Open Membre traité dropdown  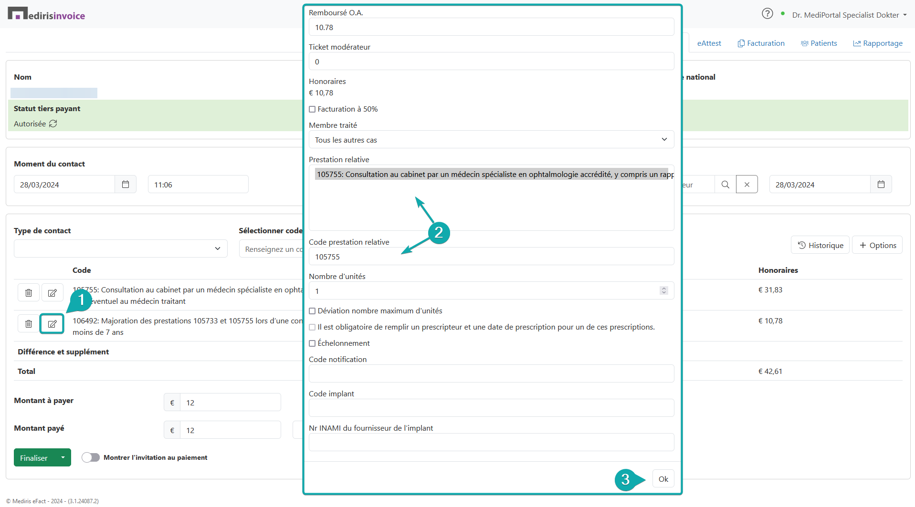tap(492, 140)
